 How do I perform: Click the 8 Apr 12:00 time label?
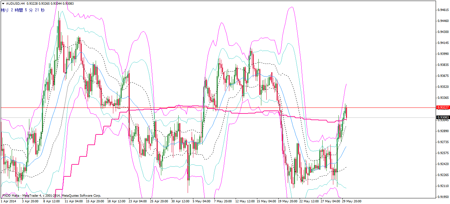click(52, 201)
